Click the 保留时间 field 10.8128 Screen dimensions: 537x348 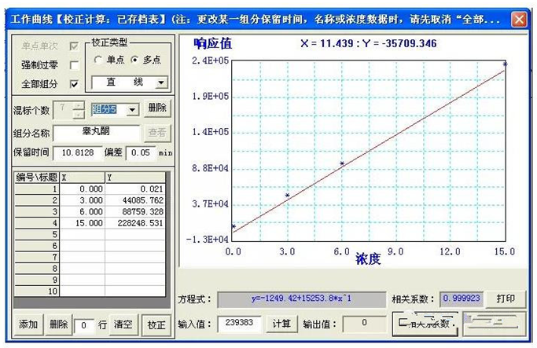click(x=78, y=152)
